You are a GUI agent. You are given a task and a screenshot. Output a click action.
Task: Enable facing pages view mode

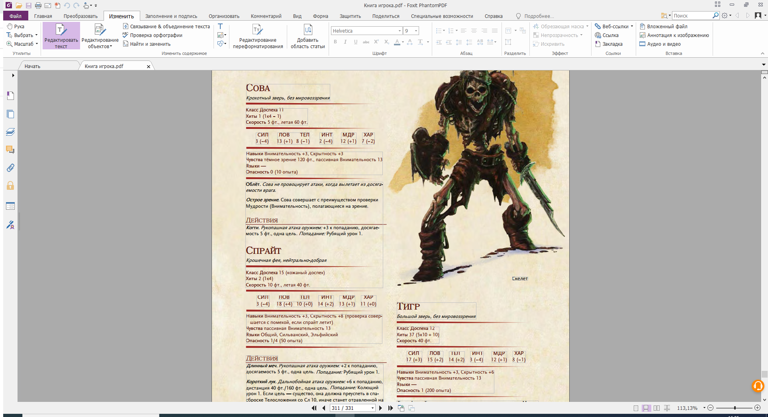[656, 408]
